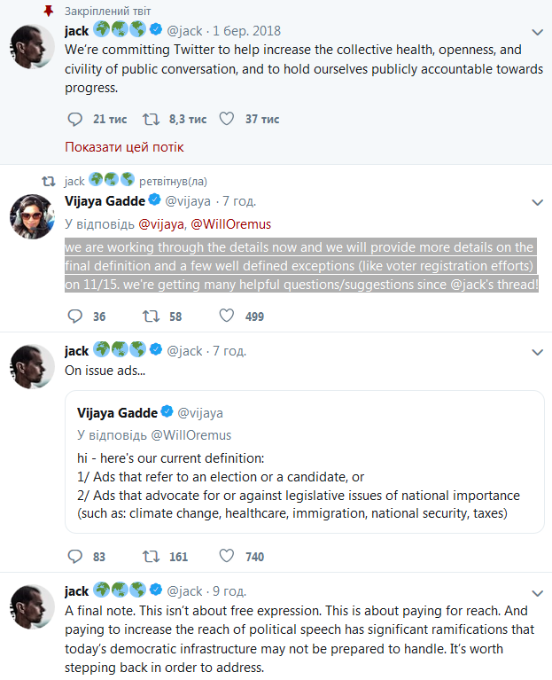Like jack's pinned tweet
Screen dimensions: 552x680
tap(227, 119)
